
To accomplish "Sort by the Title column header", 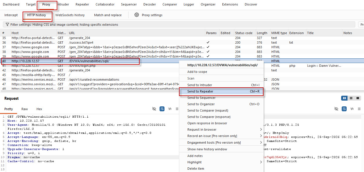I will point(324,33).
